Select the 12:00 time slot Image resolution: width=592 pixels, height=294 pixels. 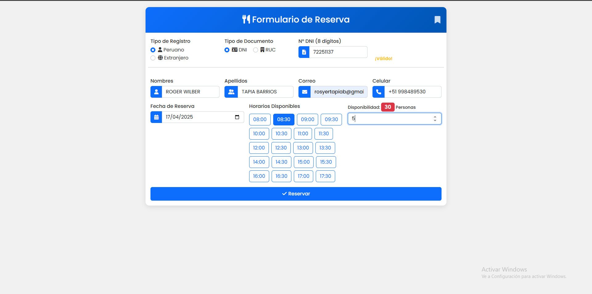click(259, 148)
